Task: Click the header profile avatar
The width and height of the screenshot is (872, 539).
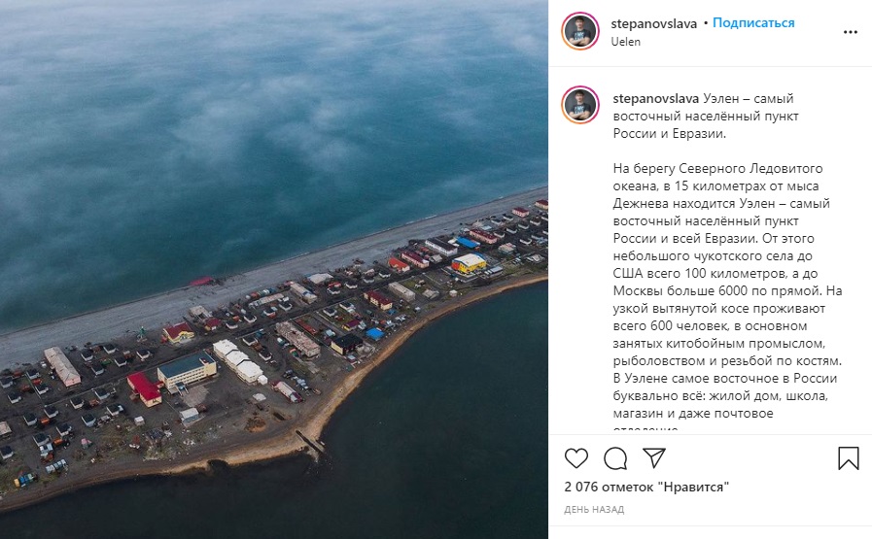Action: [580, 31]
